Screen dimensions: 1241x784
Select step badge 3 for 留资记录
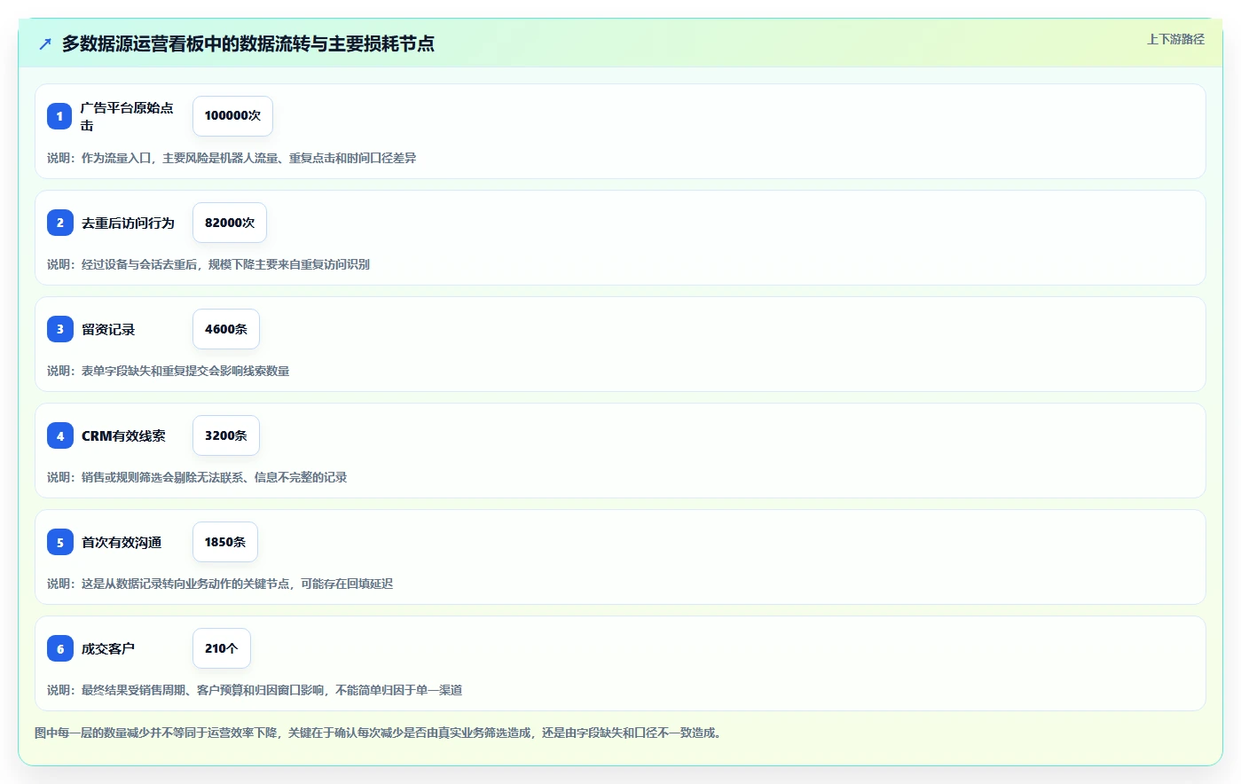60,329
